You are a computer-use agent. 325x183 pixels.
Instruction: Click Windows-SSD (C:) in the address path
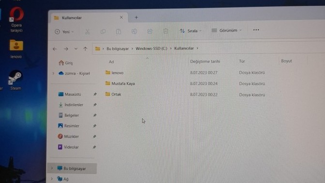[x=151, y=48]
